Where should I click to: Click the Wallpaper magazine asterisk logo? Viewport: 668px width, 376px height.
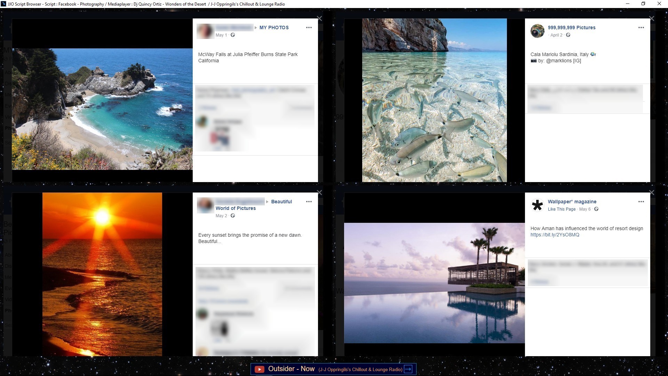537,205
